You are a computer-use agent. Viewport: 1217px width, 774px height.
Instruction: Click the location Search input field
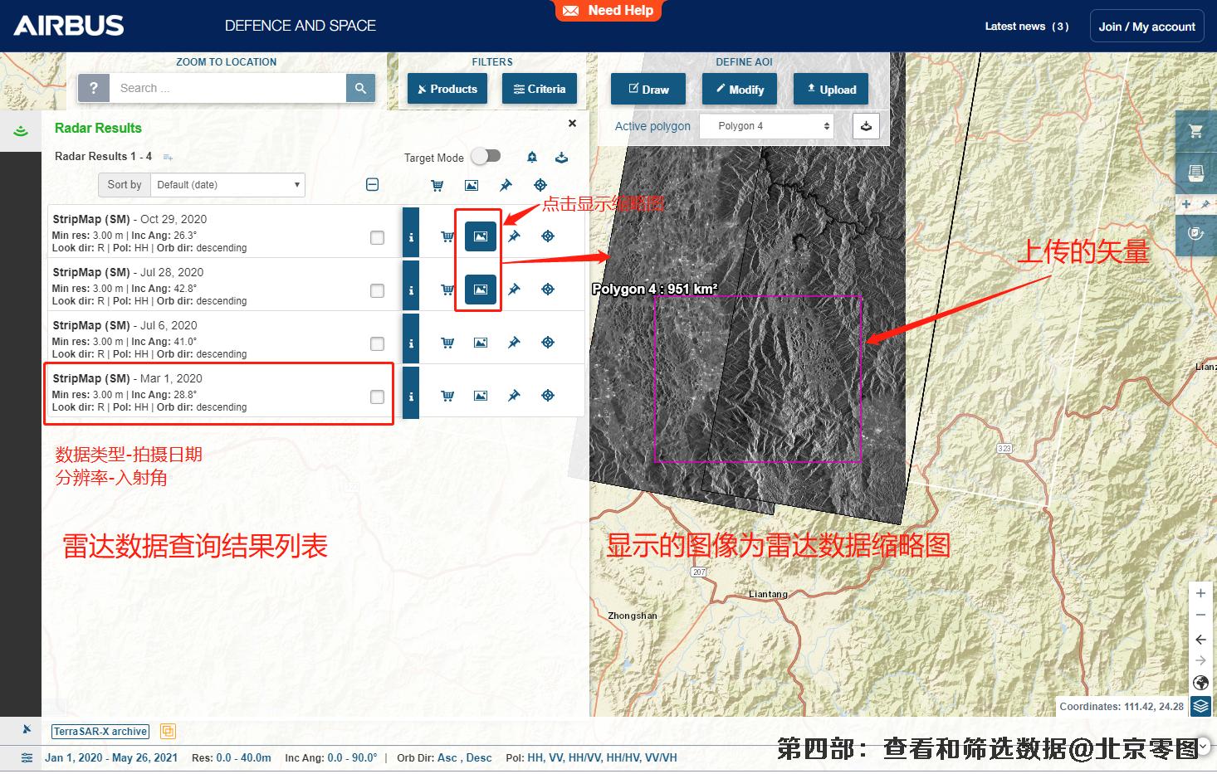(228, 88)
